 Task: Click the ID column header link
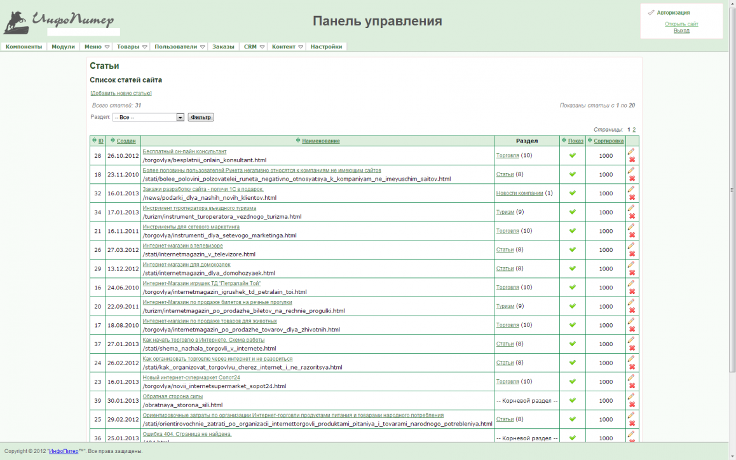101,141
